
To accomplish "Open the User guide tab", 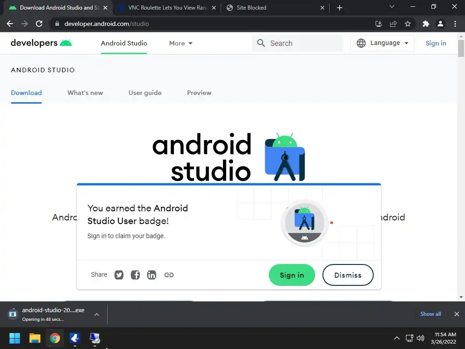I will click(x=145, y=93).
